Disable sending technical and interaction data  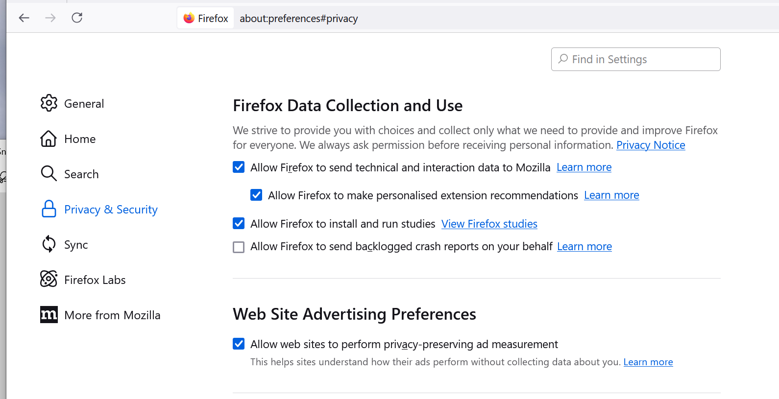tap(239, 167)
